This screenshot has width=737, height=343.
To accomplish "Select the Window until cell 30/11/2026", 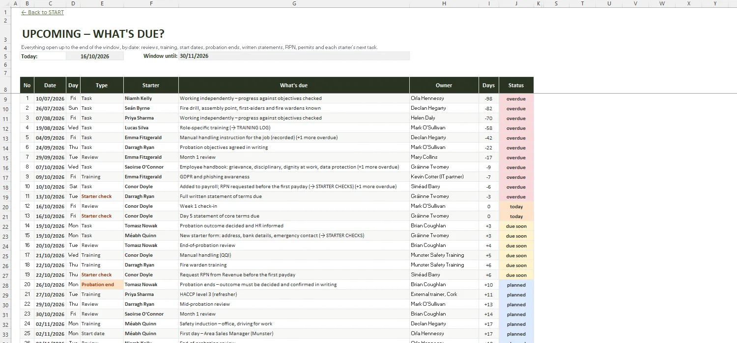I will [294, 56].
